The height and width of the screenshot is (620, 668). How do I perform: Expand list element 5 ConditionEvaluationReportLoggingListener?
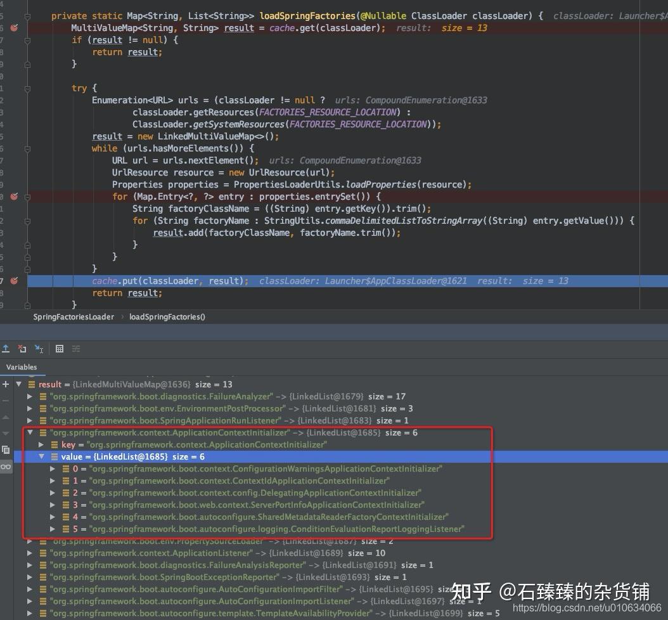coord(53,529)
